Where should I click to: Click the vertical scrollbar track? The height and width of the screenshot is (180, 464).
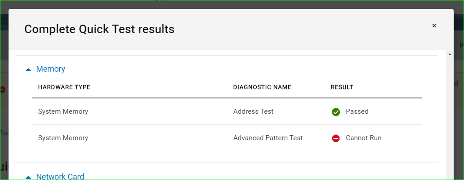point(450,119)
